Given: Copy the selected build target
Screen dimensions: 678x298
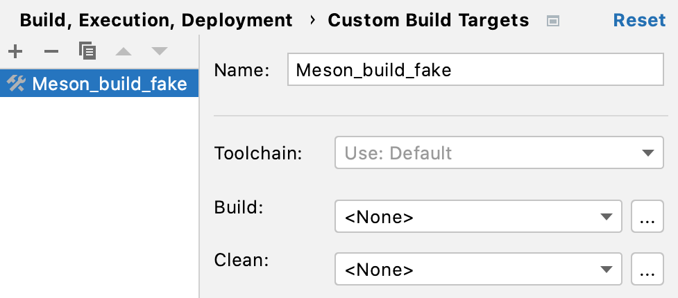Looking at the screenshot, I should tap(87, 51).
